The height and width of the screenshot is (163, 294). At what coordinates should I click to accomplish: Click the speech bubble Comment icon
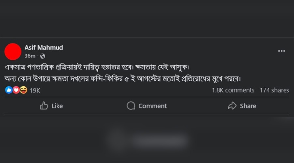pos(131,106)
